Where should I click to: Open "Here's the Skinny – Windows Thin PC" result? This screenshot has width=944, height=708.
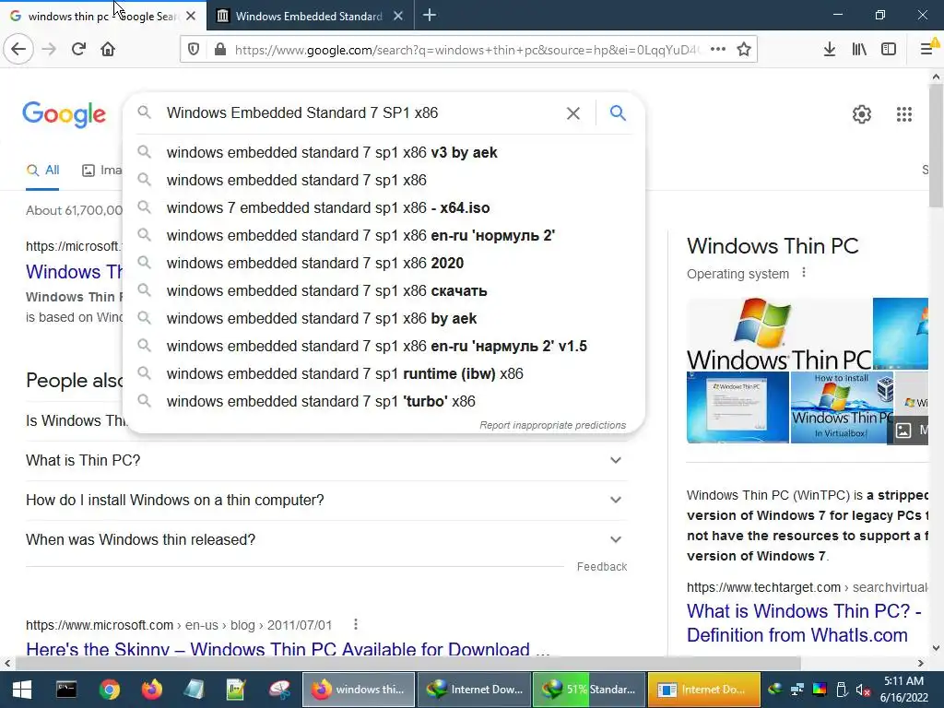tap(288, 648)
